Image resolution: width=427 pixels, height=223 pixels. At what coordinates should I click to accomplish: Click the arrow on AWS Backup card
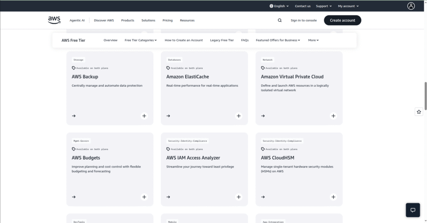(x=74, y=116)
